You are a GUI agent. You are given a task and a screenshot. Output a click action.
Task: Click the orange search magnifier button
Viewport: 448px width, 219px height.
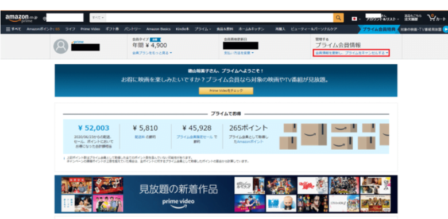(338, 18)
